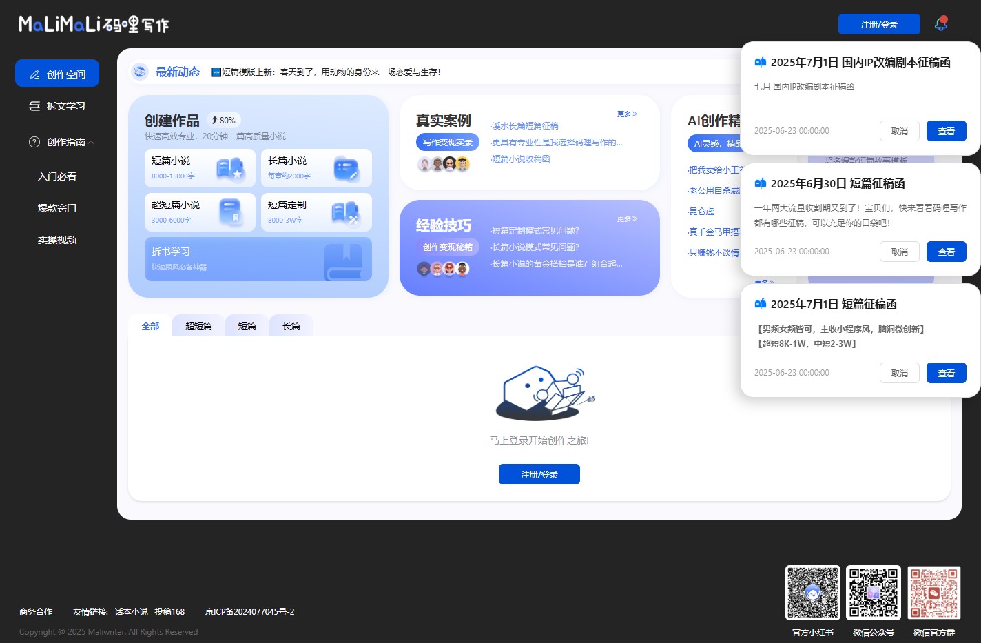Click the robot reading illustration
Screen dimensions: 981x643
click(544, 393)
